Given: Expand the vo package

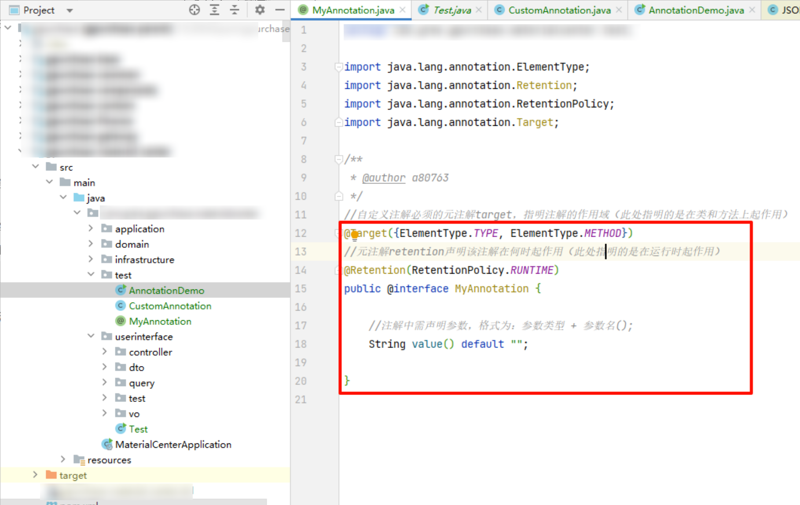Looking at the screenshot, I should click(104, 413).
